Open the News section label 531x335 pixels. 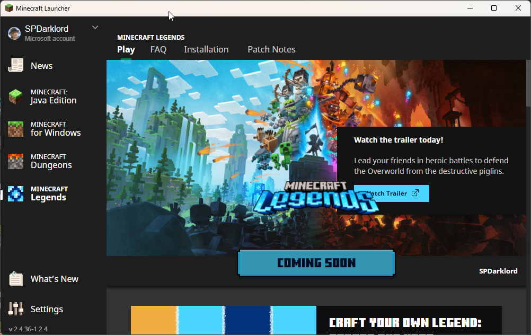[42, 66]
